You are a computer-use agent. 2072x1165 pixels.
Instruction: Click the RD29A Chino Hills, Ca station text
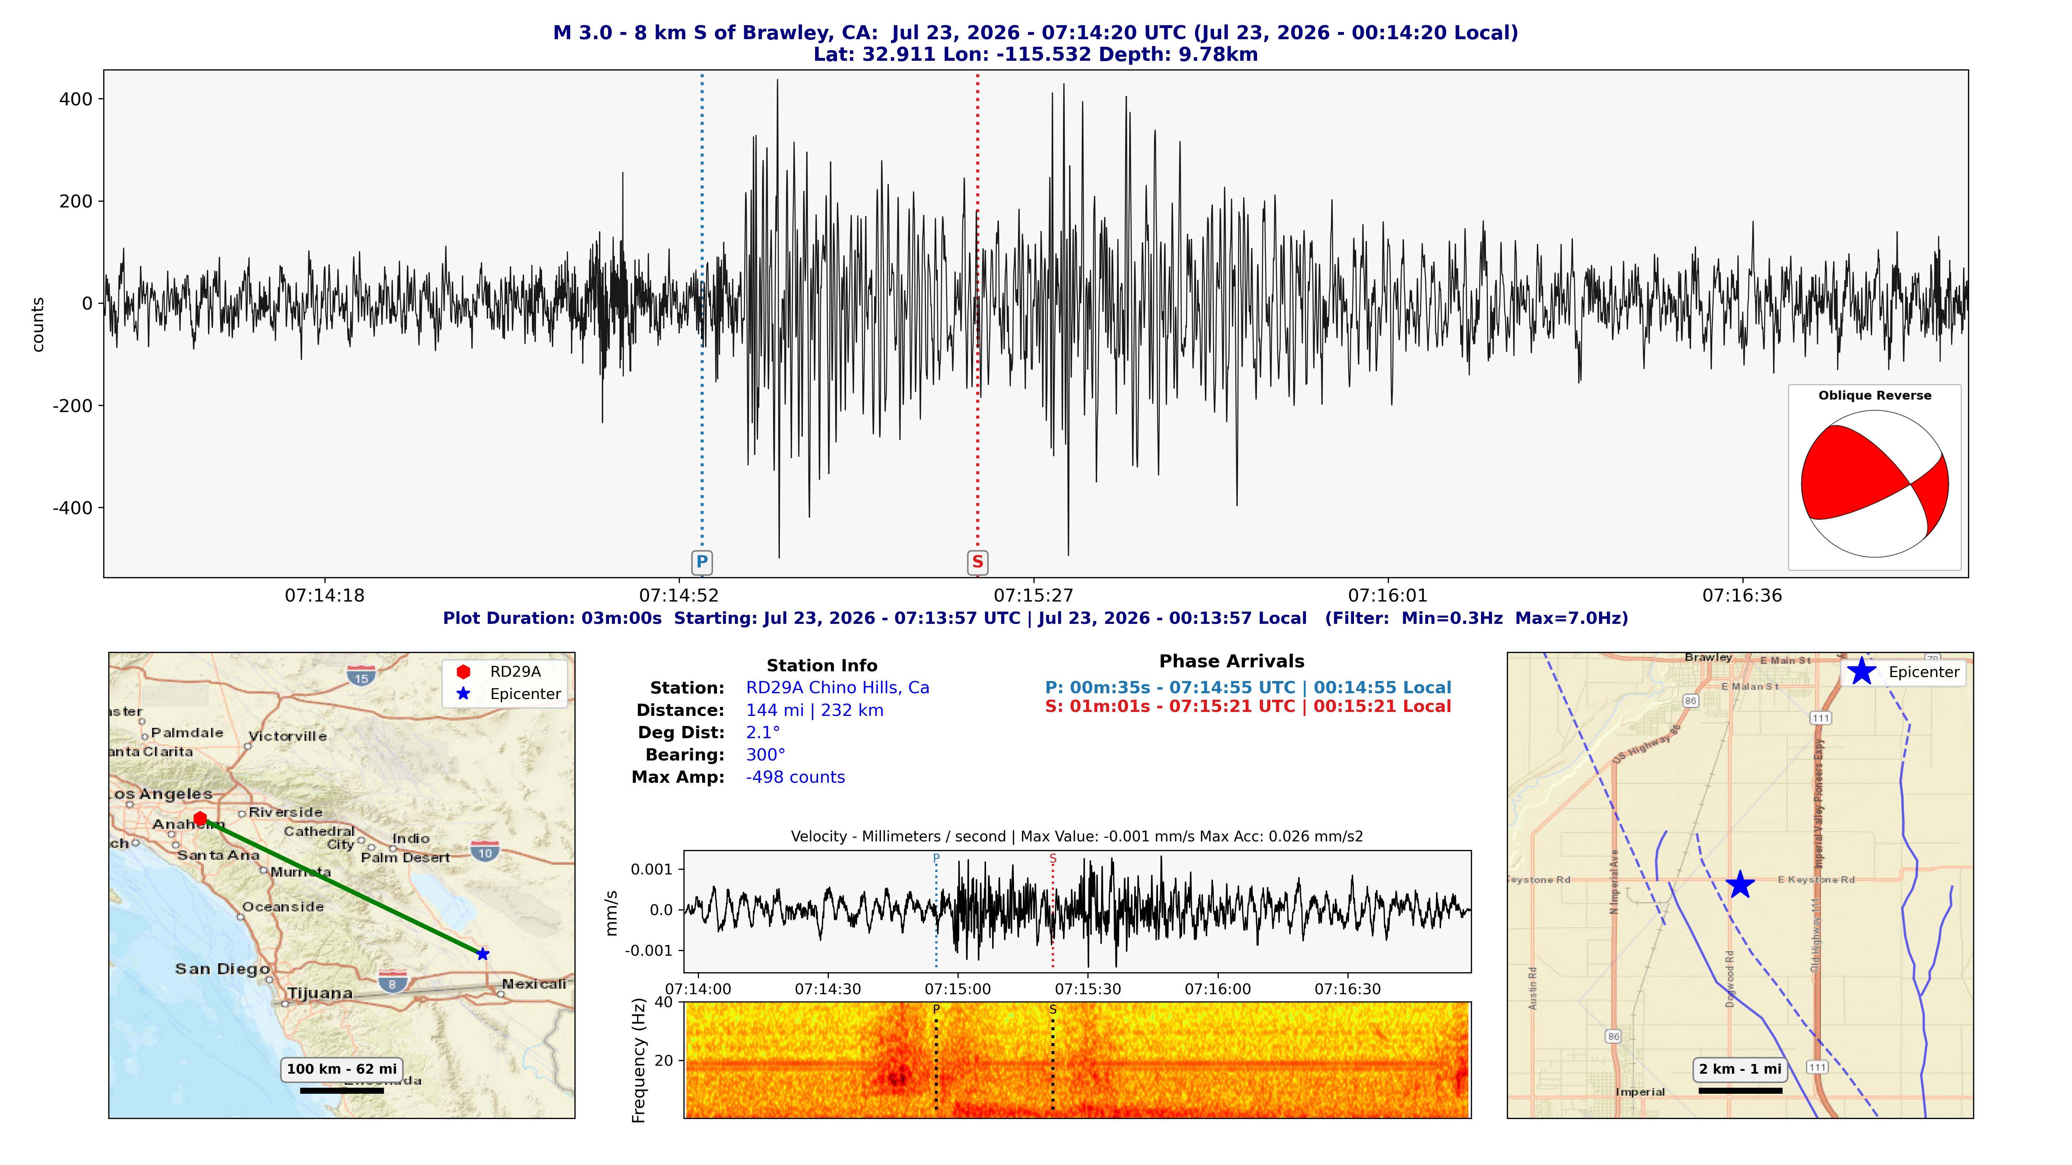pyautogui.click(x=837, y=687)
